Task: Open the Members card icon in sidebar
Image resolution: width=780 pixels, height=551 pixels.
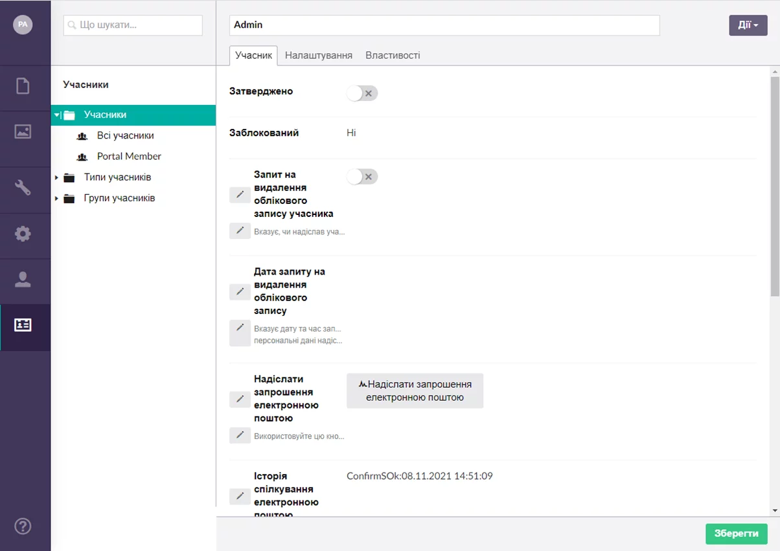Action: pyautogui.click(x=23, y=325)
